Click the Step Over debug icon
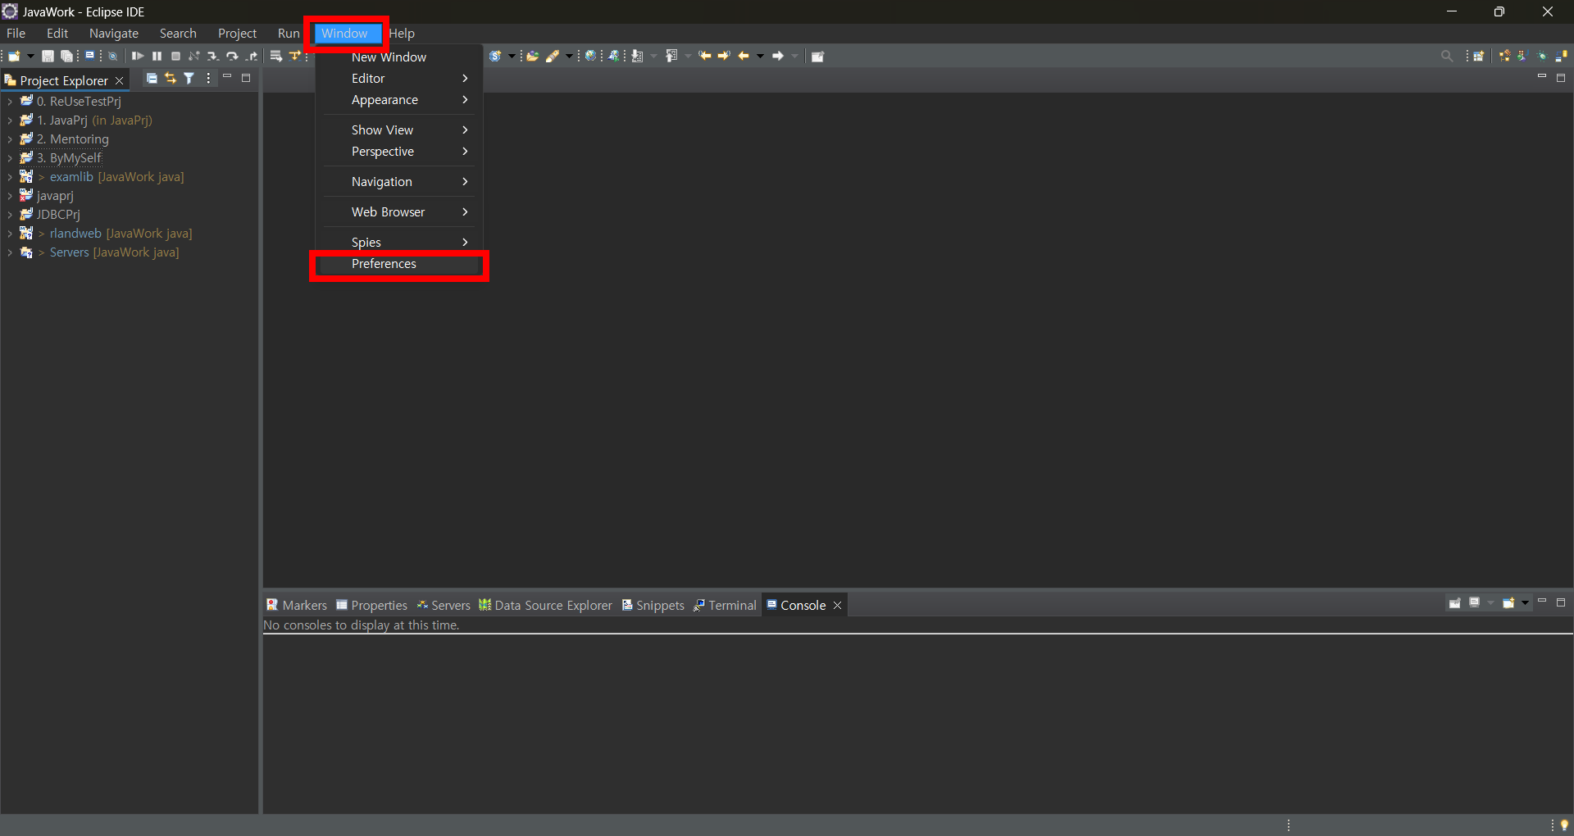The height and width of the screenshot is (836, 1574). (233, 56)
